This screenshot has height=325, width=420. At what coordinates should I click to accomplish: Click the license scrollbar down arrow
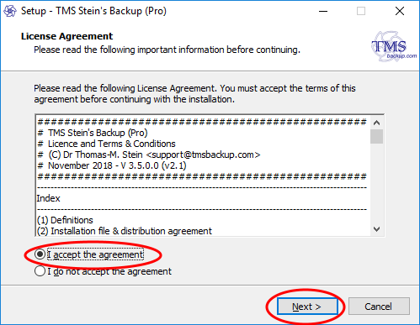click(x=376, y=229)
